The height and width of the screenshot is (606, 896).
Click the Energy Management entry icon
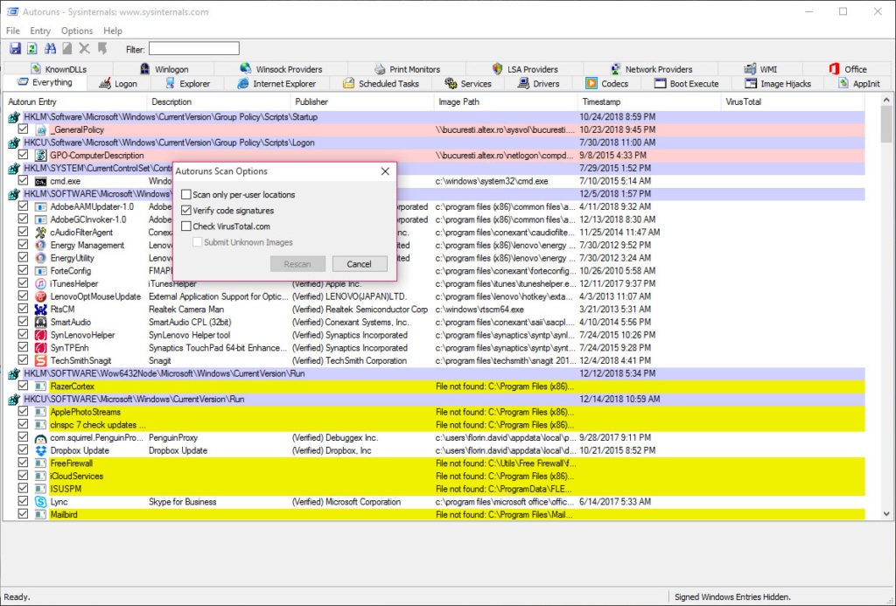tap(40, 245)
